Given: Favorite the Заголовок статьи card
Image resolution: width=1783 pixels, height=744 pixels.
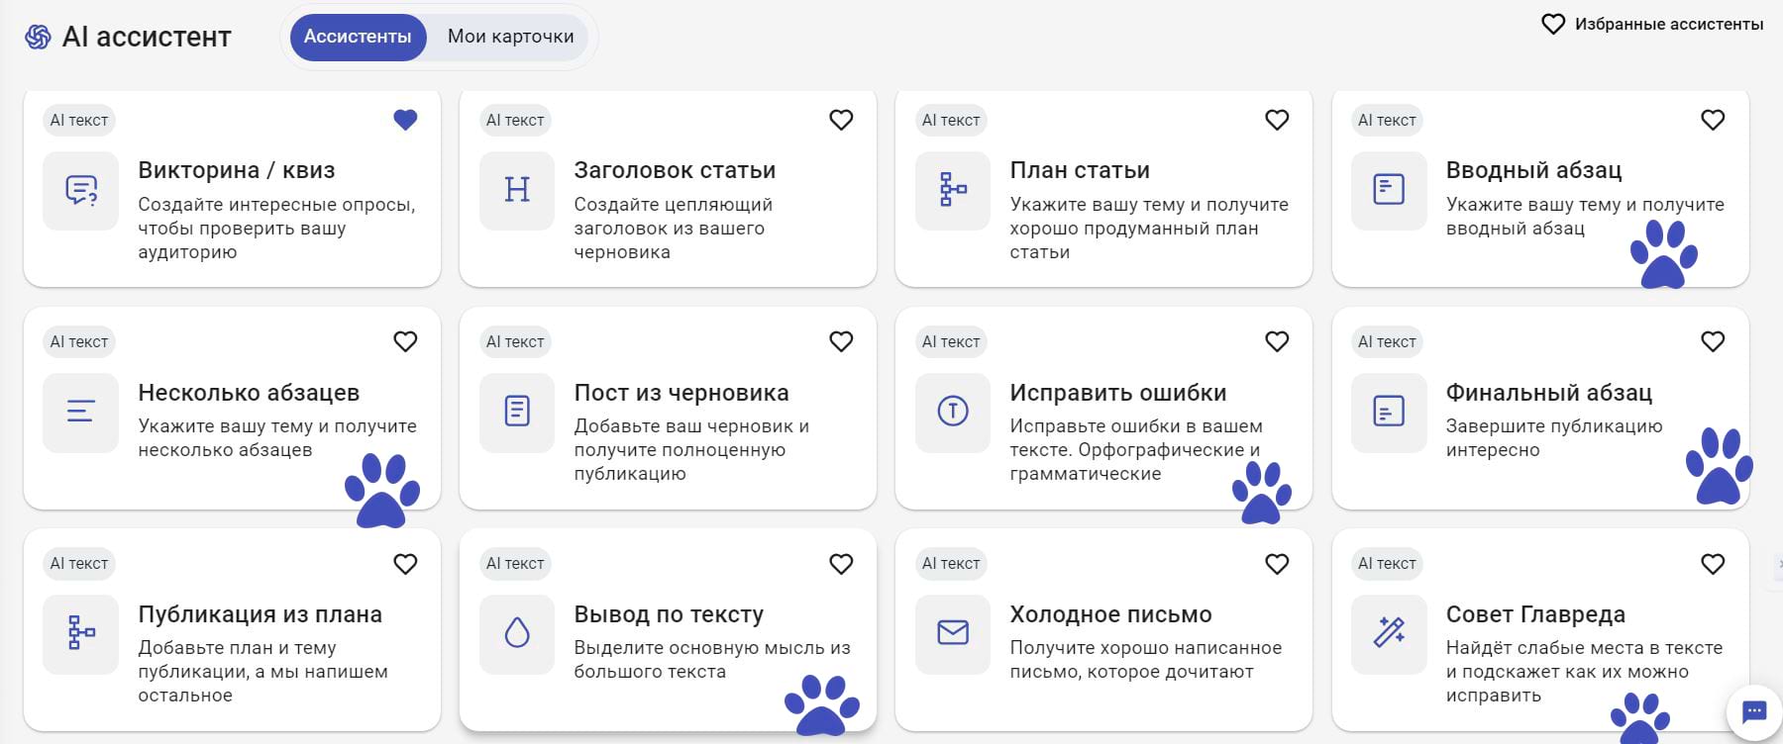Looking at the screenshot, I should [841, 120].
